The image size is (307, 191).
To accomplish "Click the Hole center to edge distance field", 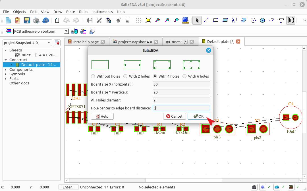I will (x=181, y=108).
